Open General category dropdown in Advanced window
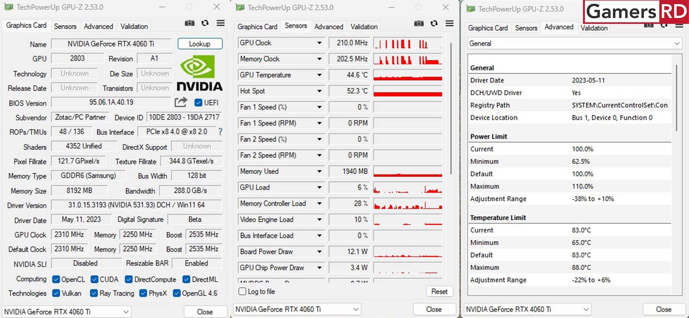This screenshot has height=318, width=689. pyautogui.click(x=575, y=43)
